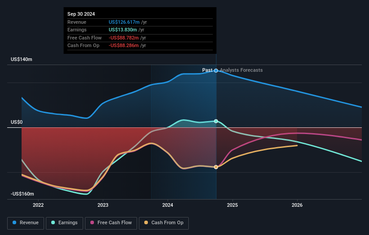Click the -US$88.782m free cash flow value
The height and width of the screenshot is (235, 369).
pyautogui.click(x=124, y=38)
